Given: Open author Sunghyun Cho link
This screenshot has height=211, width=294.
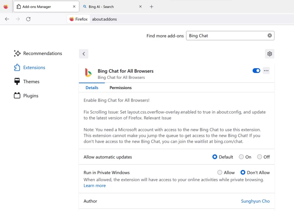Looking at the screenshot, I should point(255,201).
